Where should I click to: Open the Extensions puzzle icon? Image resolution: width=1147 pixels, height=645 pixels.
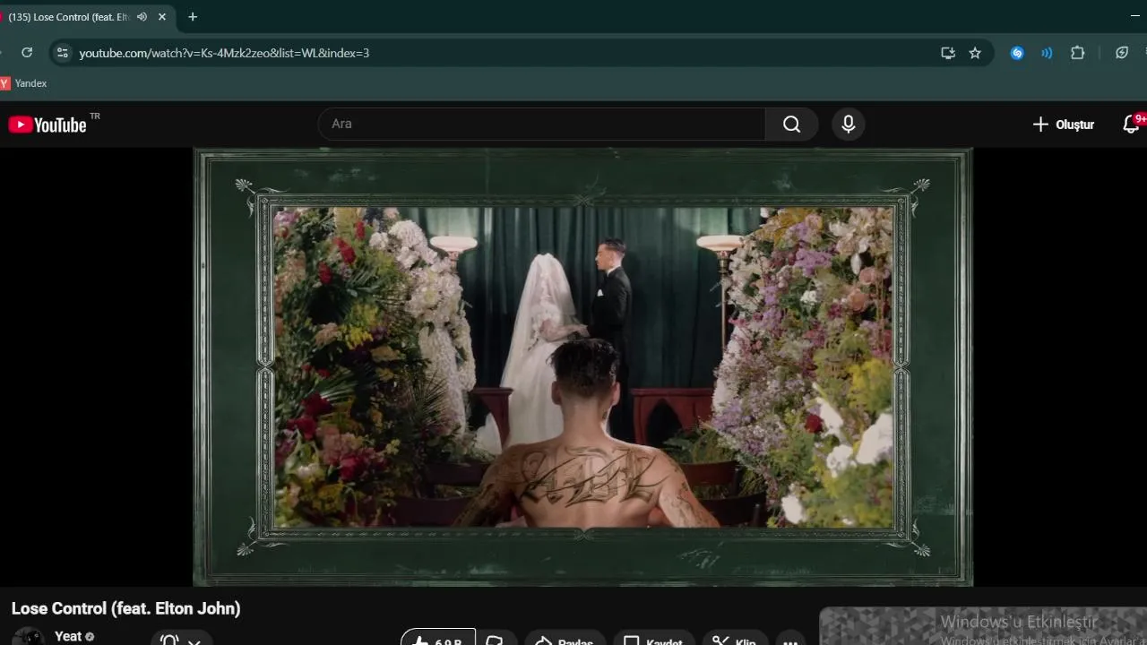(x=1077, y=53)
